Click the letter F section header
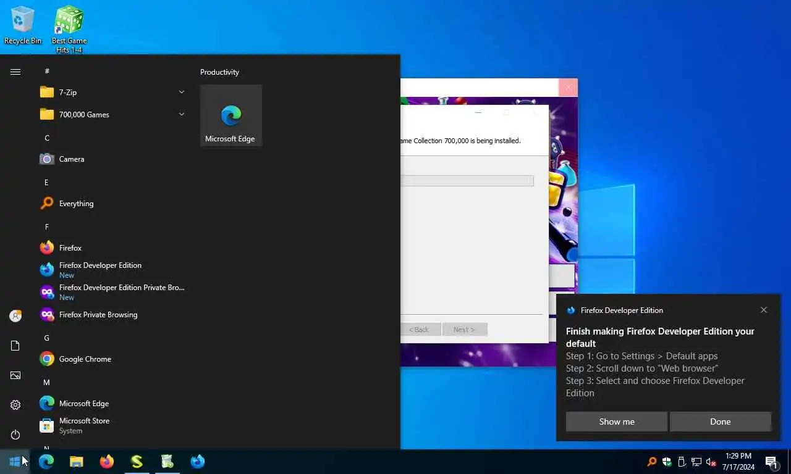The height and width of the screenshot is (474, 791). pos(47,227)
